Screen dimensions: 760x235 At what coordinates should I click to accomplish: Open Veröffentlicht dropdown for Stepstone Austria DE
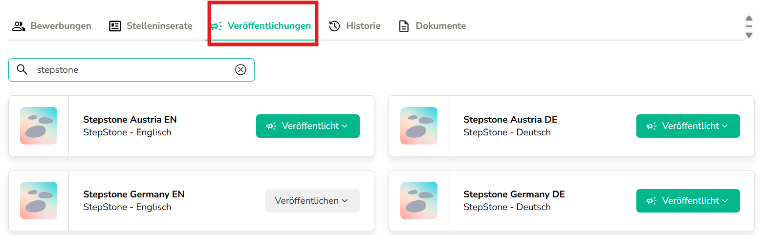688,126
